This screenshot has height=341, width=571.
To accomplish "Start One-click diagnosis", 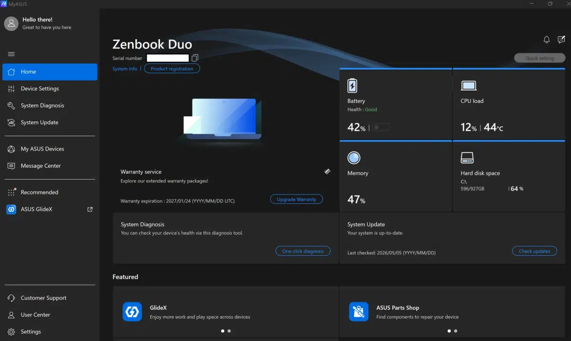I will tap(303, 251).
